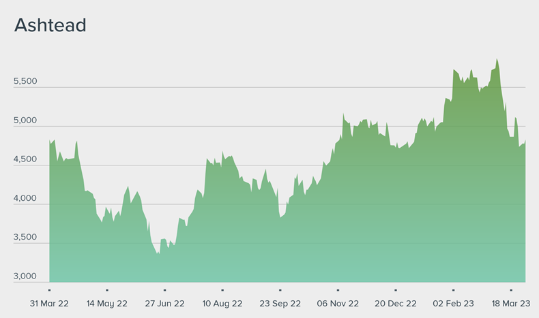Select the 23 Sep 22 date label

(280, 303)
